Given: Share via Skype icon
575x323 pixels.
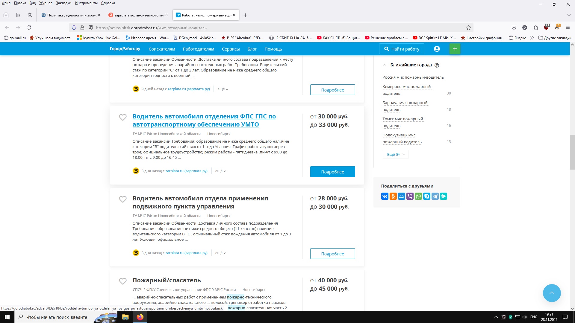Looking at the screenshot, I should pyautogui.click(x=427, y=196).
